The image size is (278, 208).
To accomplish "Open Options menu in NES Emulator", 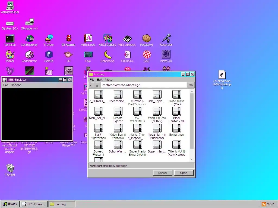I will 16,85.
